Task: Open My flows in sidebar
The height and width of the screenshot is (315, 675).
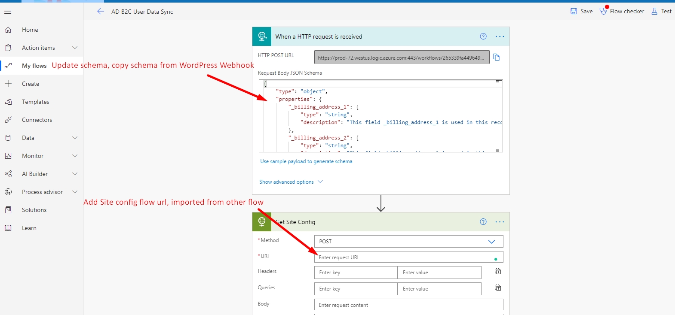Action: point(34,66)
